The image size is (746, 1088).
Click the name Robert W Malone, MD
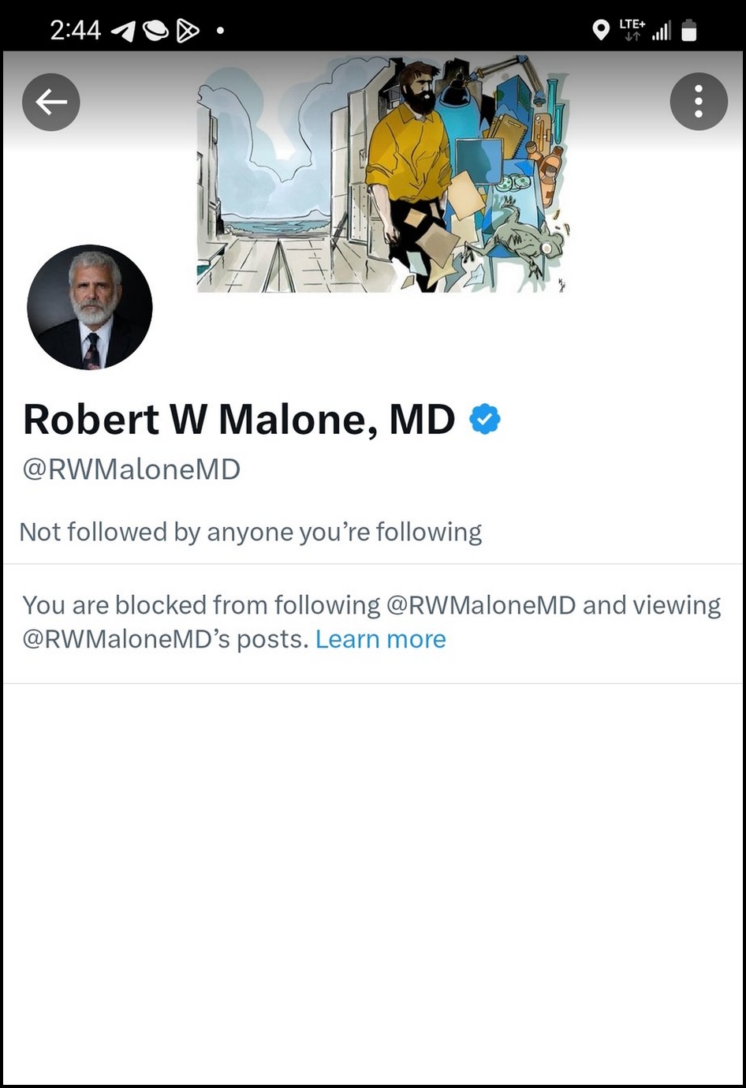click(x=239, y=419)
